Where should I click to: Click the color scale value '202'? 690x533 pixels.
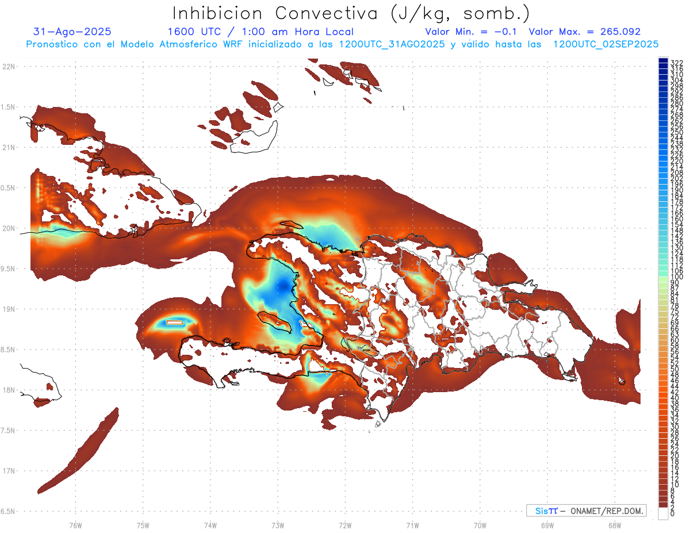677,178
